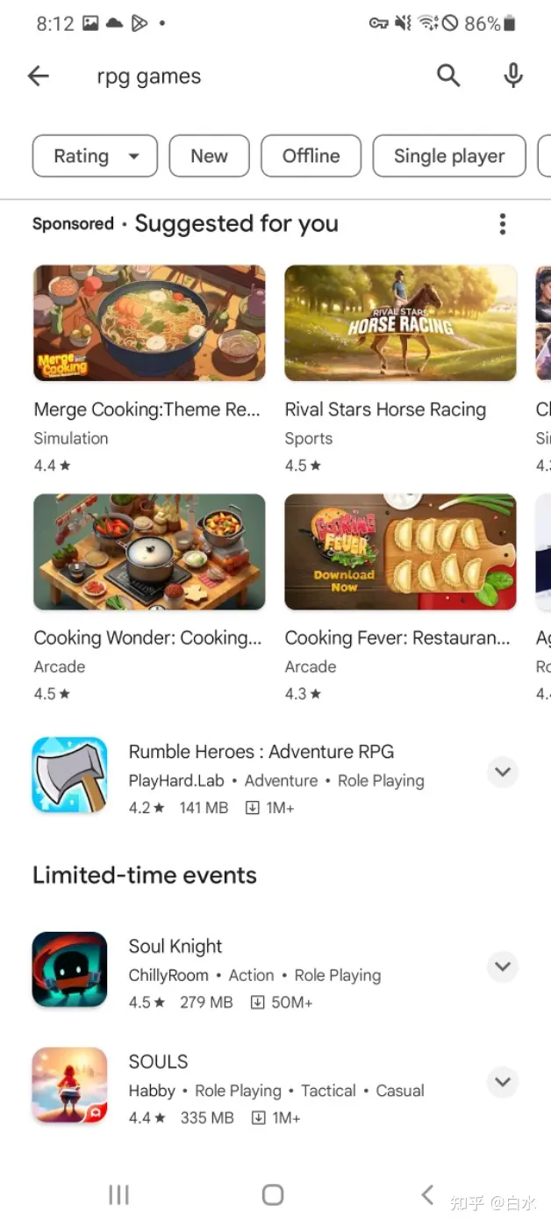Screen dimensions: 551x1226
Task: Toggle the Single player filter chip
Action: click(x=449, y=156)
